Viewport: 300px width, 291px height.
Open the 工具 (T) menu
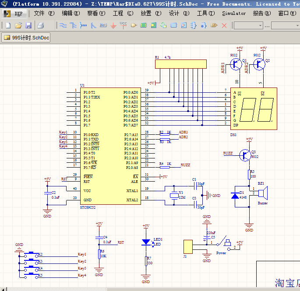[x=206, y=14]
